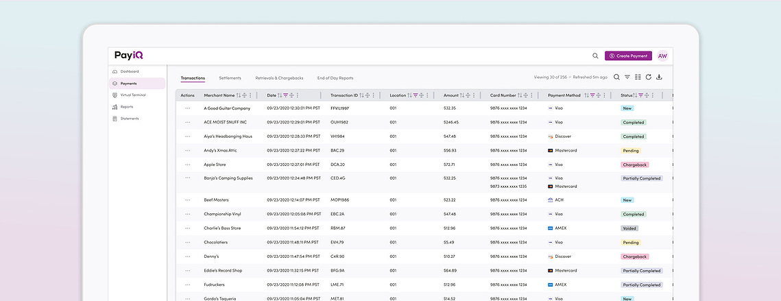
Task: Open the search icon in the top bar
Action: pos(595,56)
